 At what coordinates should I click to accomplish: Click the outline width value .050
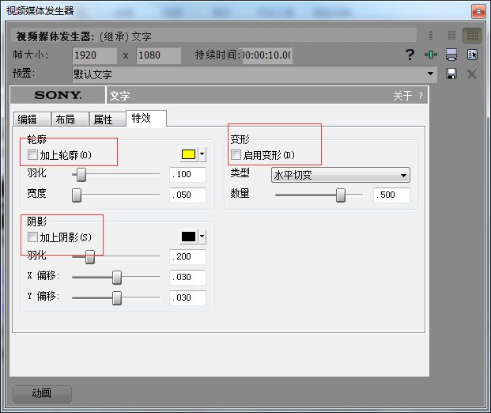point(187,195)
